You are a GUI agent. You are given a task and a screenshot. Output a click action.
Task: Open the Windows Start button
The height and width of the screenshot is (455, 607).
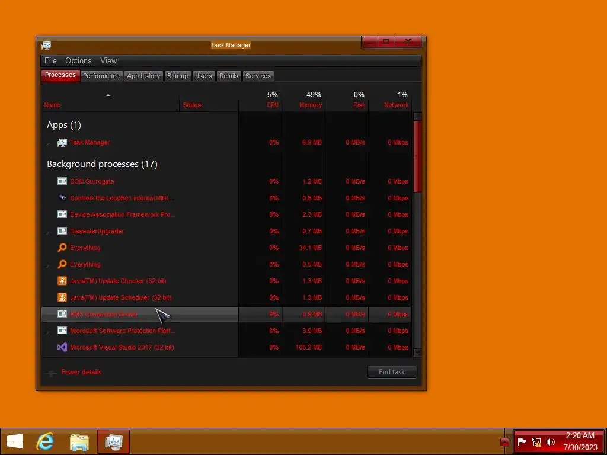tap(15, 441)
